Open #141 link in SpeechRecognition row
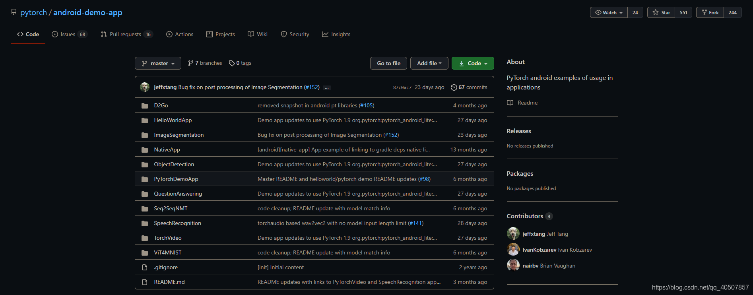 click(416, 223)
